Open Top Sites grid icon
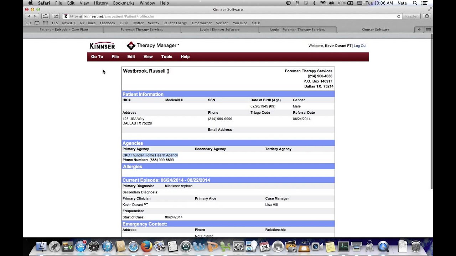Image resolution: width=456 pixels, height=256 pixels. point(45,23)
